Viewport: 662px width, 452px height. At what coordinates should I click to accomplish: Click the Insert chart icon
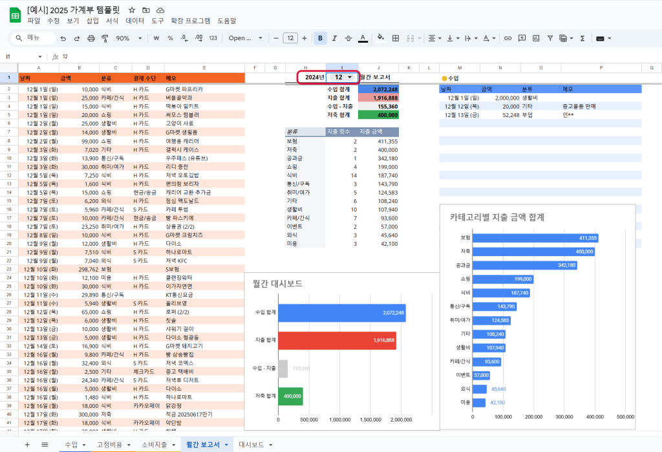536,38
